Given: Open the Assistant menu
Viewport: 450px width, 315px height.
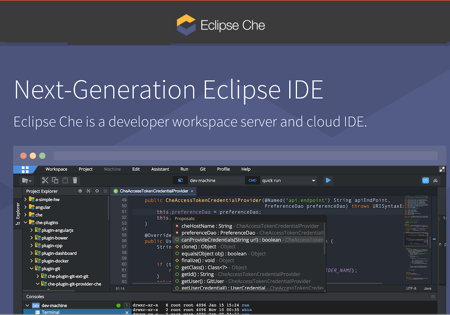Looking at the screenshot, I should (160, 169).
